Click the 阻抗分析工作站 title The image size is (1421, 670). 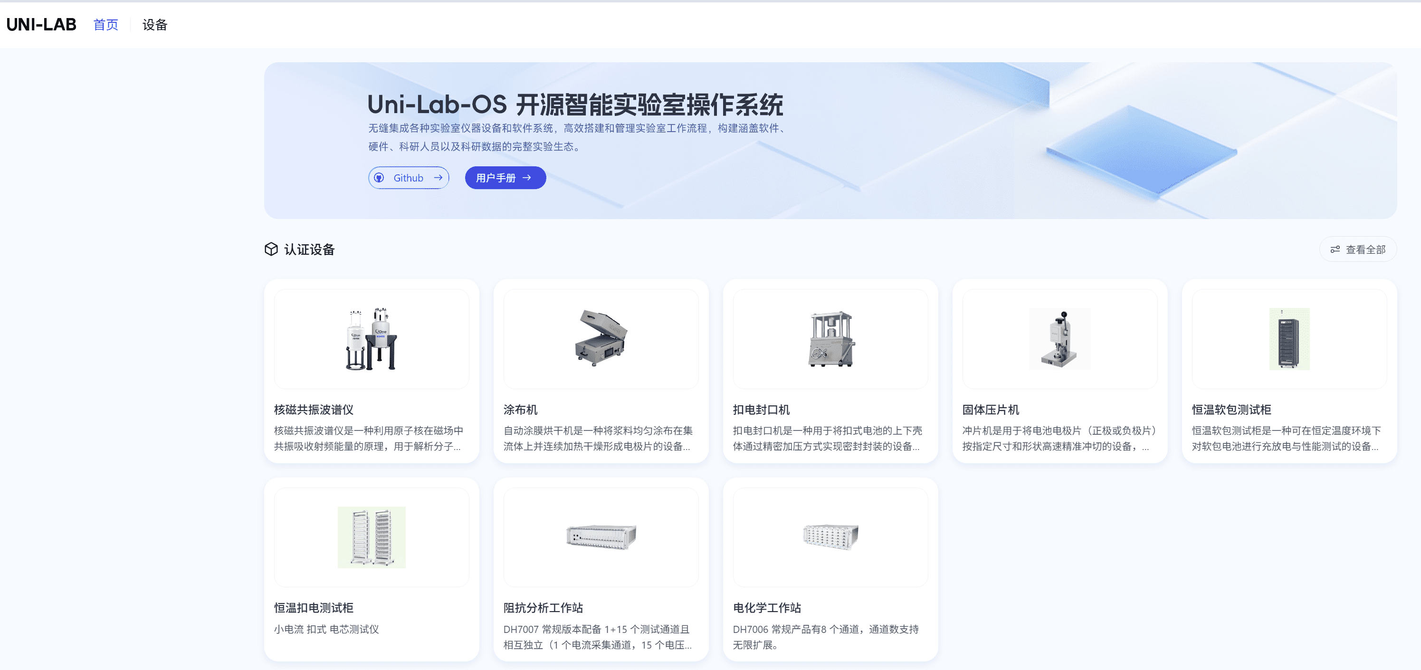coord(544,608)
